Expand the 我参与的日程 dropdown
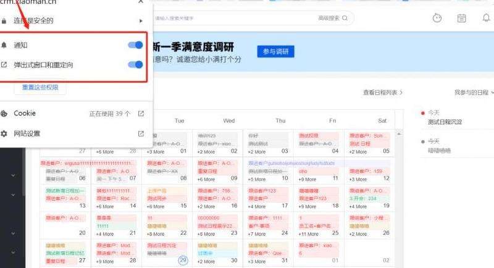 click(474, 92)
